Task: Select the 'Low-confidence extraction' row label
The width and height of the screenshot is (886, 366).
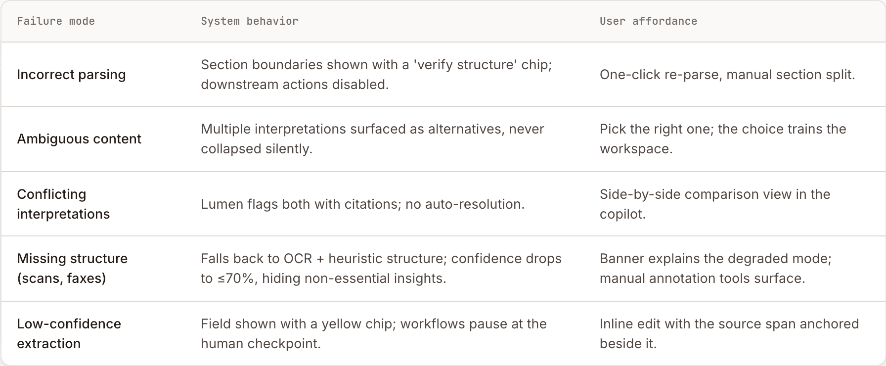Action: coord(69,334)
